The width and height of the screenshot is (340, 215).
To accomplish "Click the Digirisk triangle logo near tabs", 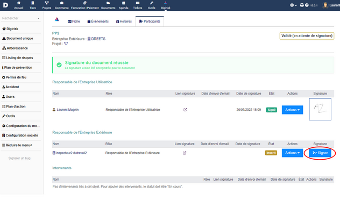I will [x=57, y=19].
